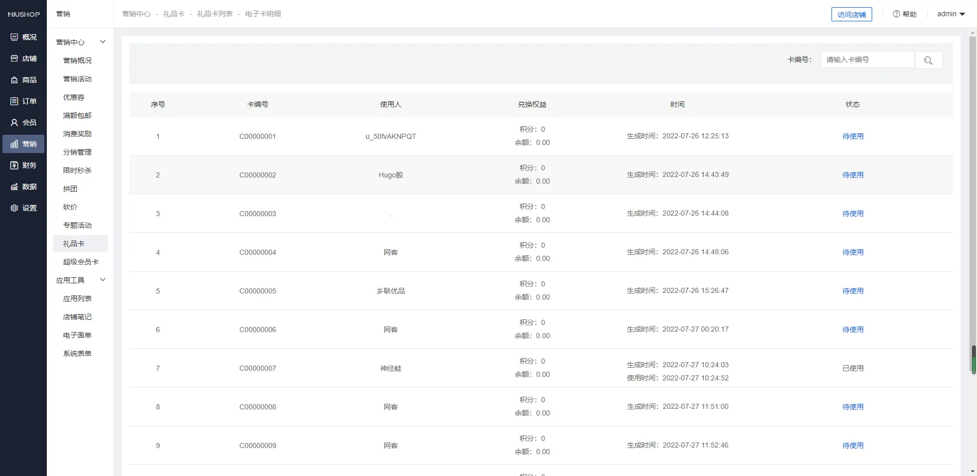This screenshot has width=977, height=476.
Task: Click the overview (概况) chart icon in sidebar
Action: pyautogui.click(x=14, y=37)
